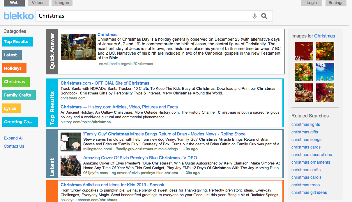Viewport: 352px width, 202px height.
Task: Select the Greeting Ca... category
Action: (20, 122)
